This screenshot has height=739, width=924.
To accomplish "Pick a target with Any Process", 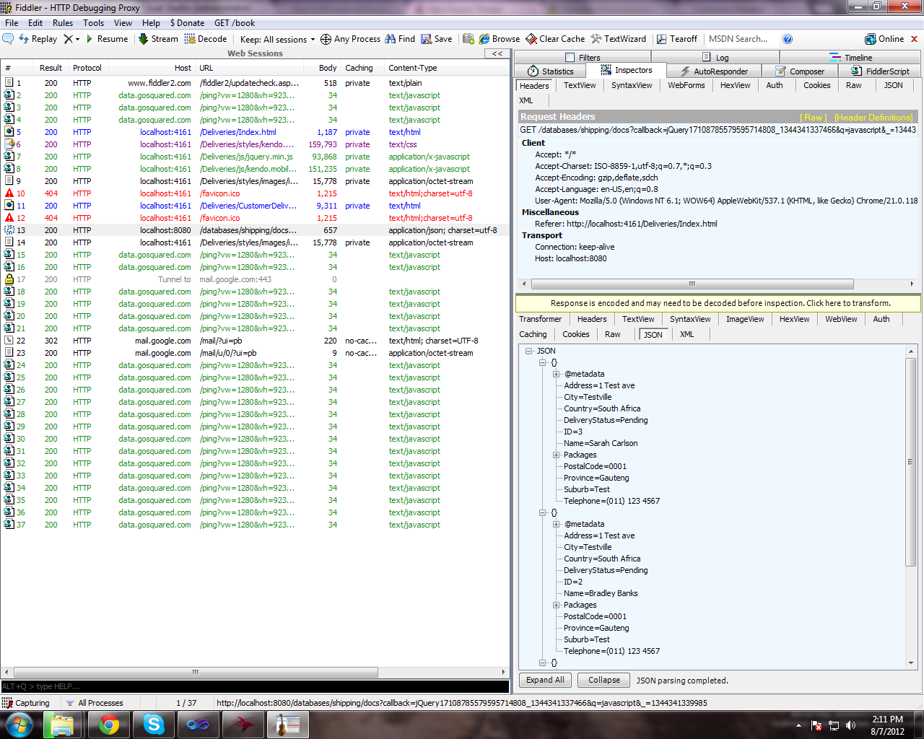I will [x=350, y=39].
